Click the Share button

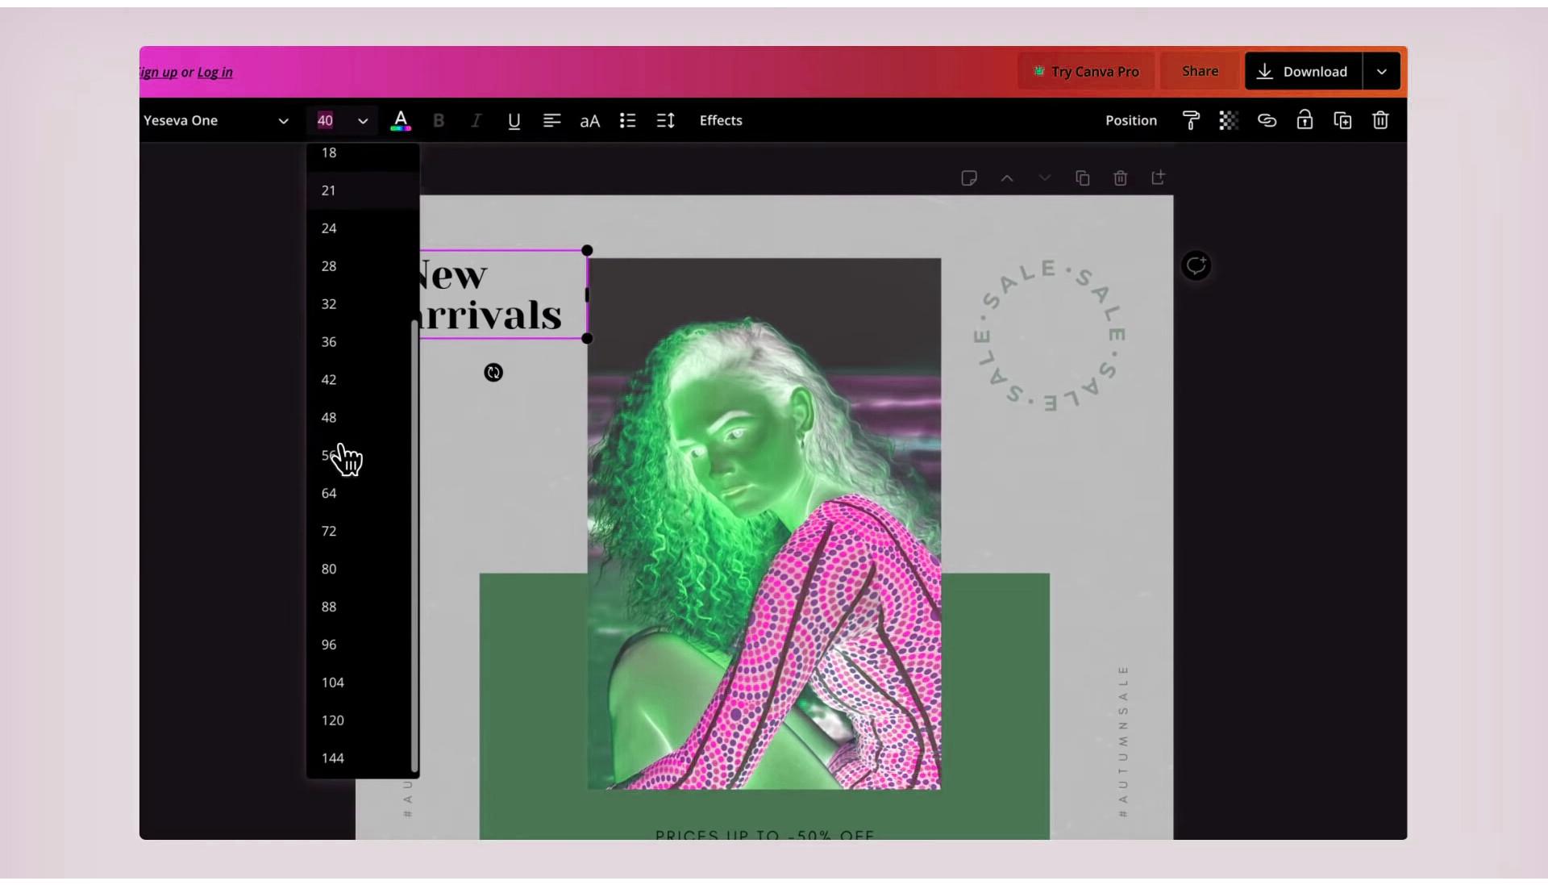(x=1200, y=71)
